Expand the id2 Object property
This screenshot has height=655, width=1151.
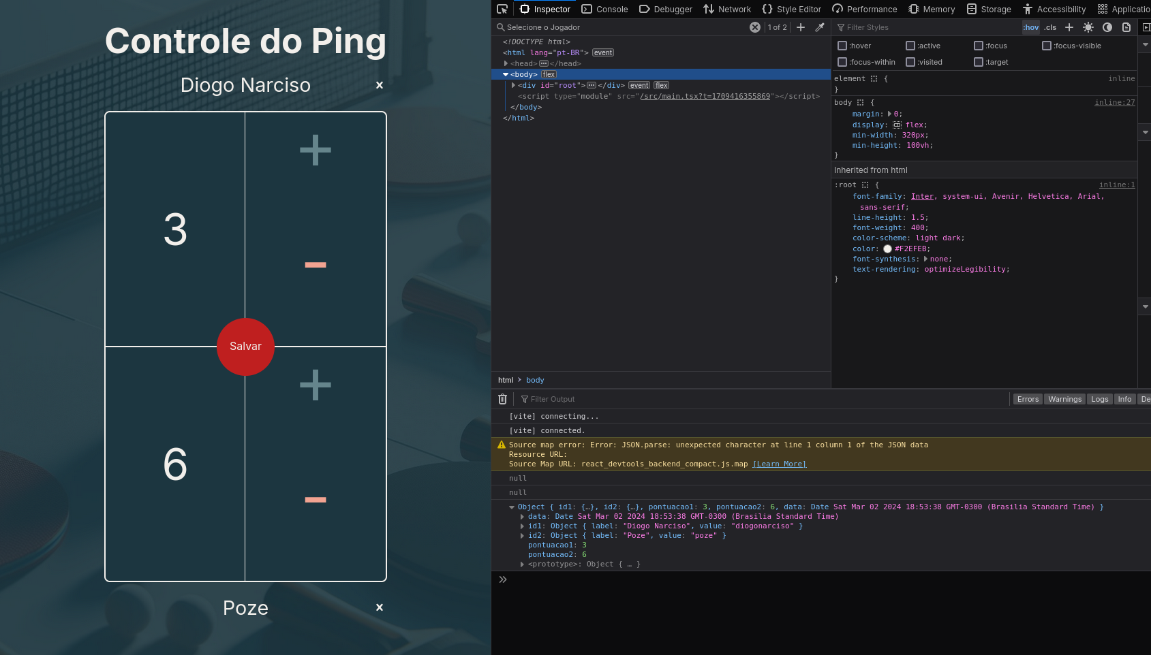[523, 536]
